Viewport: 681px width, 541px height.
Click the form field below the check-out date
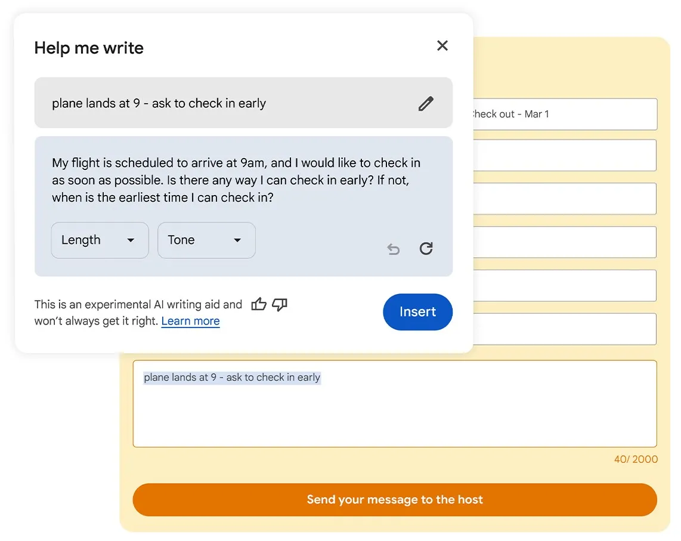[x=564, y=155]
